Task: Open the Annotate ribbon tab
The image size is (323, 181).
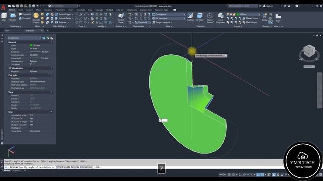Action: click(x=81, y=10)
